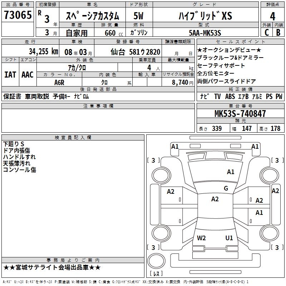Click the door type 5W value

(138, 16)
